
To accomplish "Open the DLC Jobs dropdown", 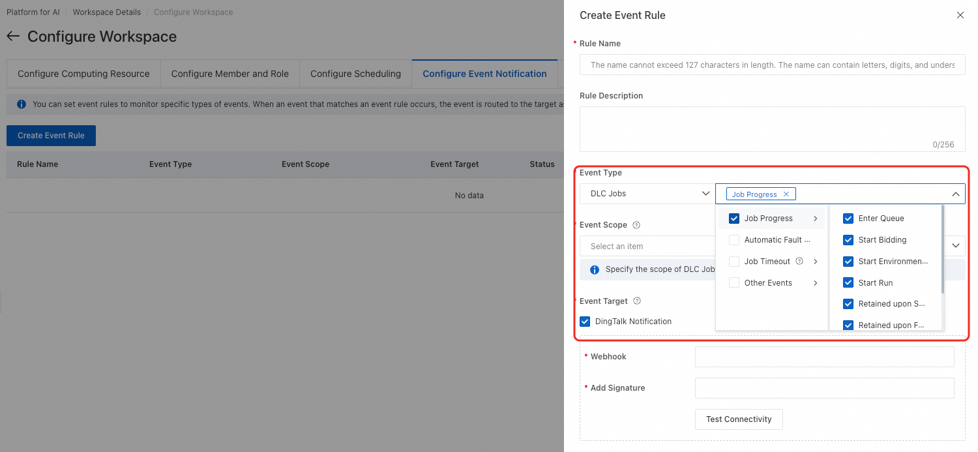I will pyautogui.click(x=647, y=194).
